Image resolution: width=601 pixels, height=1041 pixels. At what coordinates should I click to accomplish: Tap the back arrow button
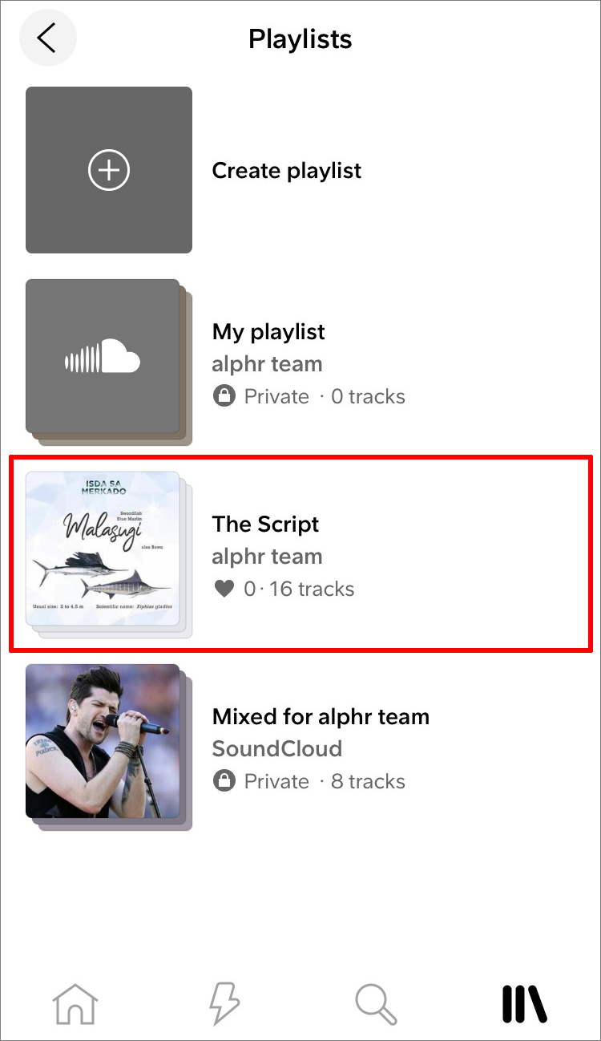(47, 38)
